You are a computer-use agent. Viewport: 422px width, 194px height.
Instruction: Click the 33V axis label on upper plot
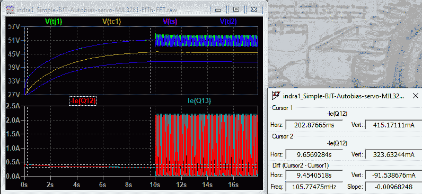click(14, 81)
